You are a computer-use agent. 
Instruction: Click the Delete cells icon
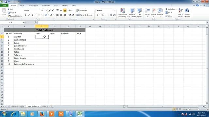[153, 10]
